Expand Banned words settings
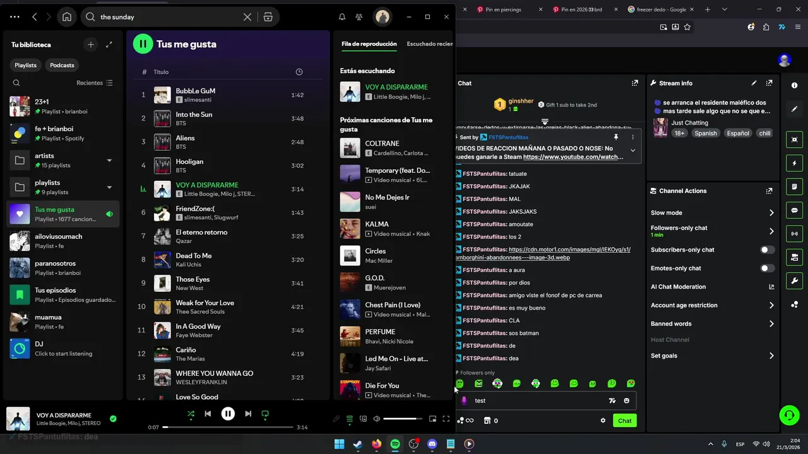Image resolution: width=808 pixels, height=454 pixels. tap(771, 323)
